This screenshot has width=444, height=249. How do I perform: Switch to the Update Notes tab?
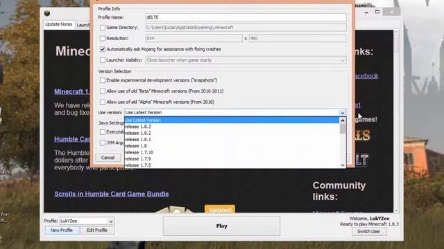59,24
